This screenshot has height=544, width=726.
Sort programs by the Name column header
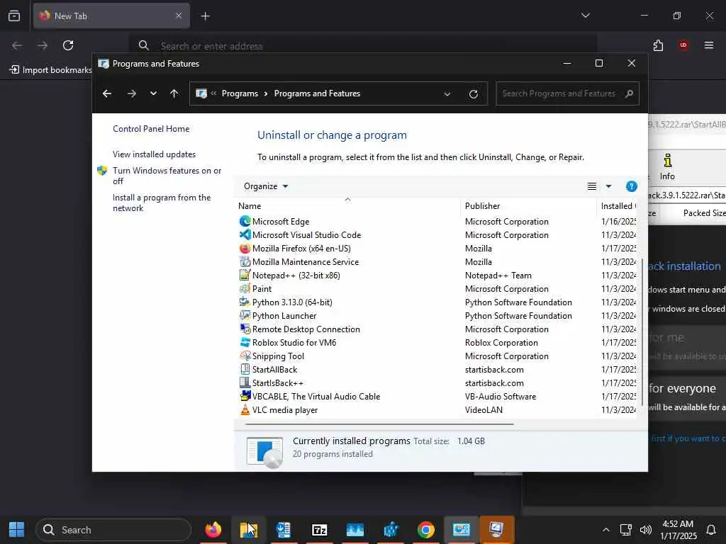tap(347, 206)
